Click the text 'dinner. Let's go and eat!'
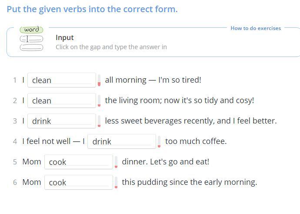 tap(165, 162)
